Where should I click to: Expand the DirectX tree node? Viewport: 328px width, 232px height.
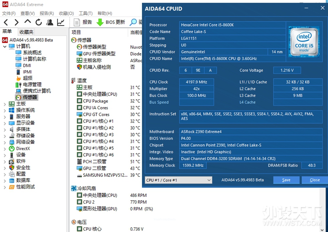(x=5, y=149)
